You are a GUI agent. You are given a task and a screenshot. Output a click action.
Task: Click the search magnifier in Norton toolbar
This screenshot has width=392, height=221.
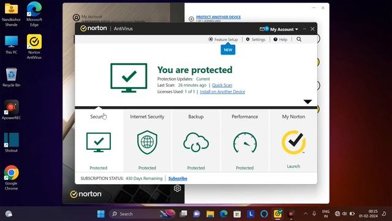coord(299,39)
